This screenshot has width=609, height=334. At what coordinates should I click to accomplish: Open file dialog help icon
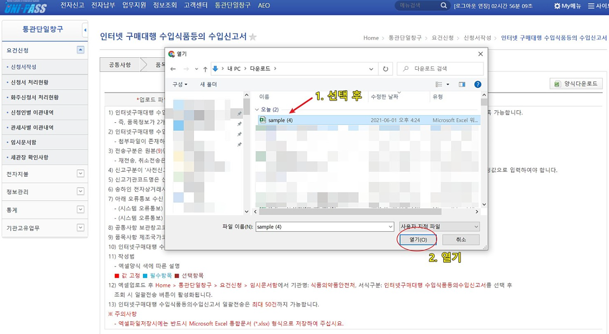(478, 84)
